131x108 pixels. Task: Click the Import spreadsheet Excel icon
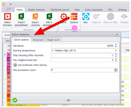tap(21, 16)
